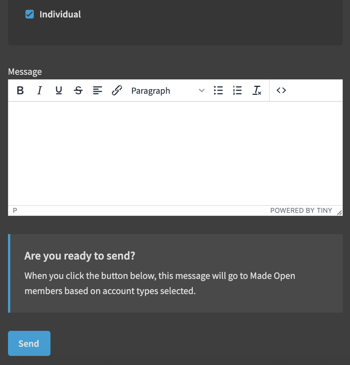Open the source code view
Viewport: 350px width, 365px height.
click(281, 91)
